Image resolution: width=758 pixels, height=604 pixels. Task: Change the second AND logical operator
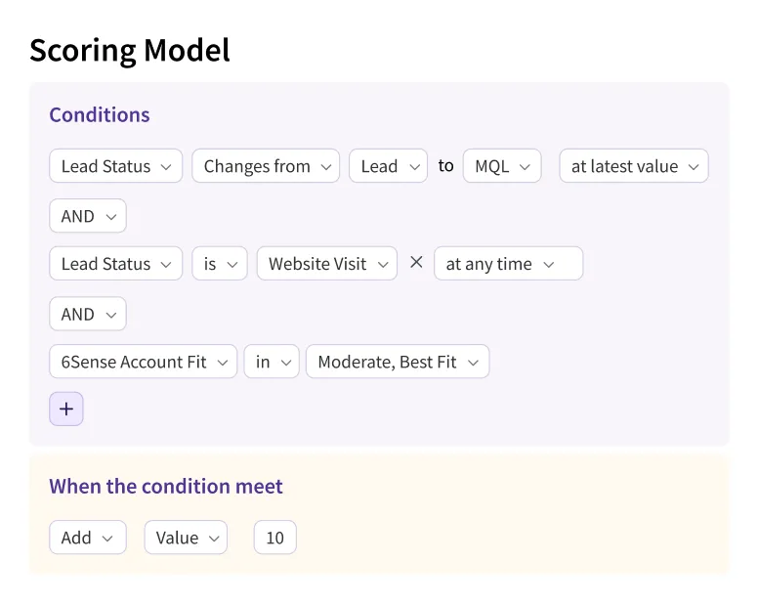click(88, 314)
